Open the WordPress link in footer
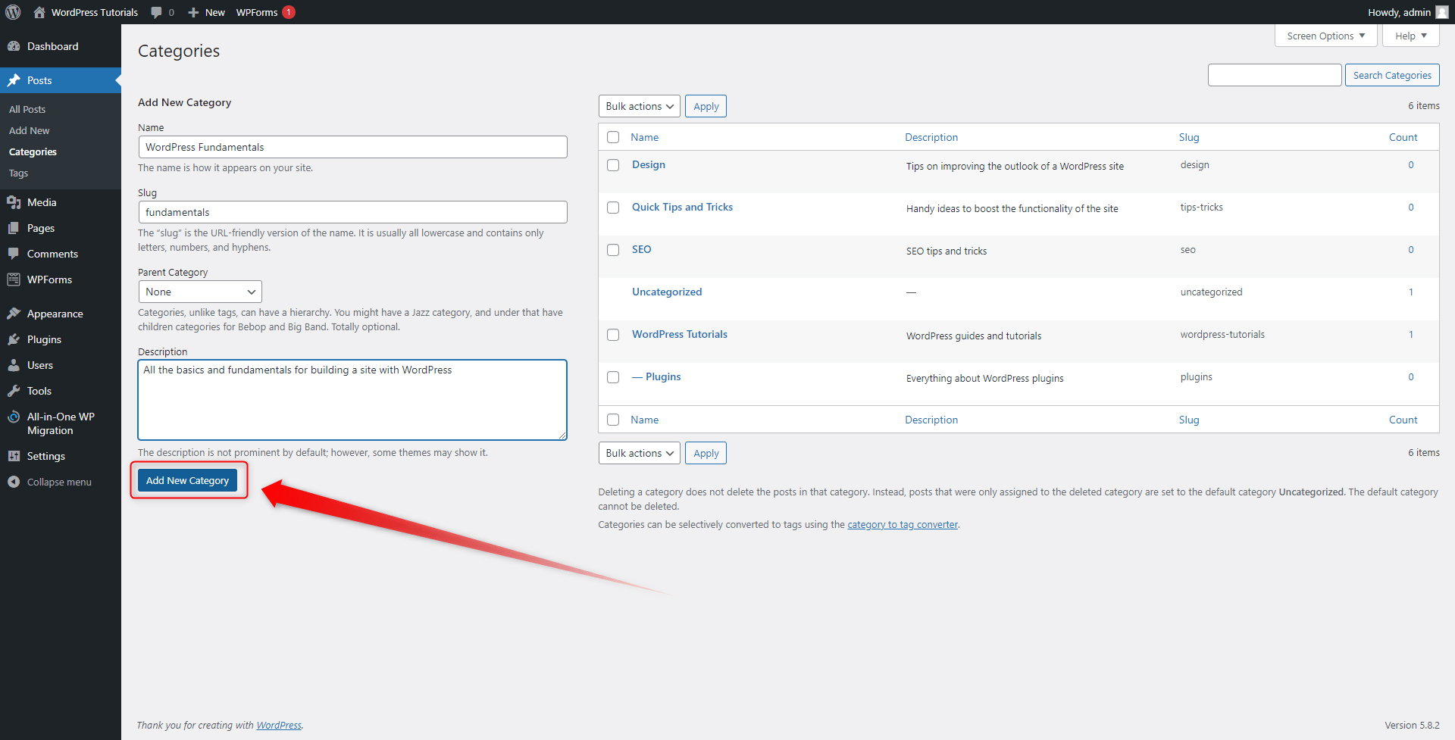1455x740 pixels. pyautogui.click(x=279, y=725)
